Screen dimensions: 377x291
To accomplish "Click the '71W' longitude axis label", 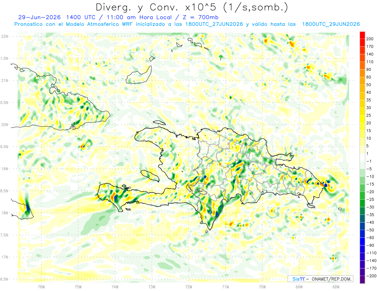I will point(225,287).
